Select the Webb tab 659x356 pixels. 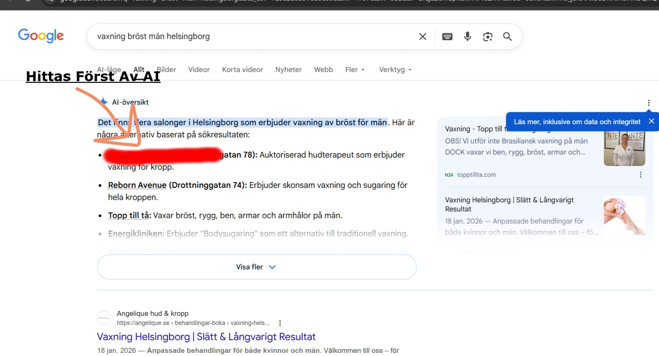pyautogui.click(x=324, y=69)
